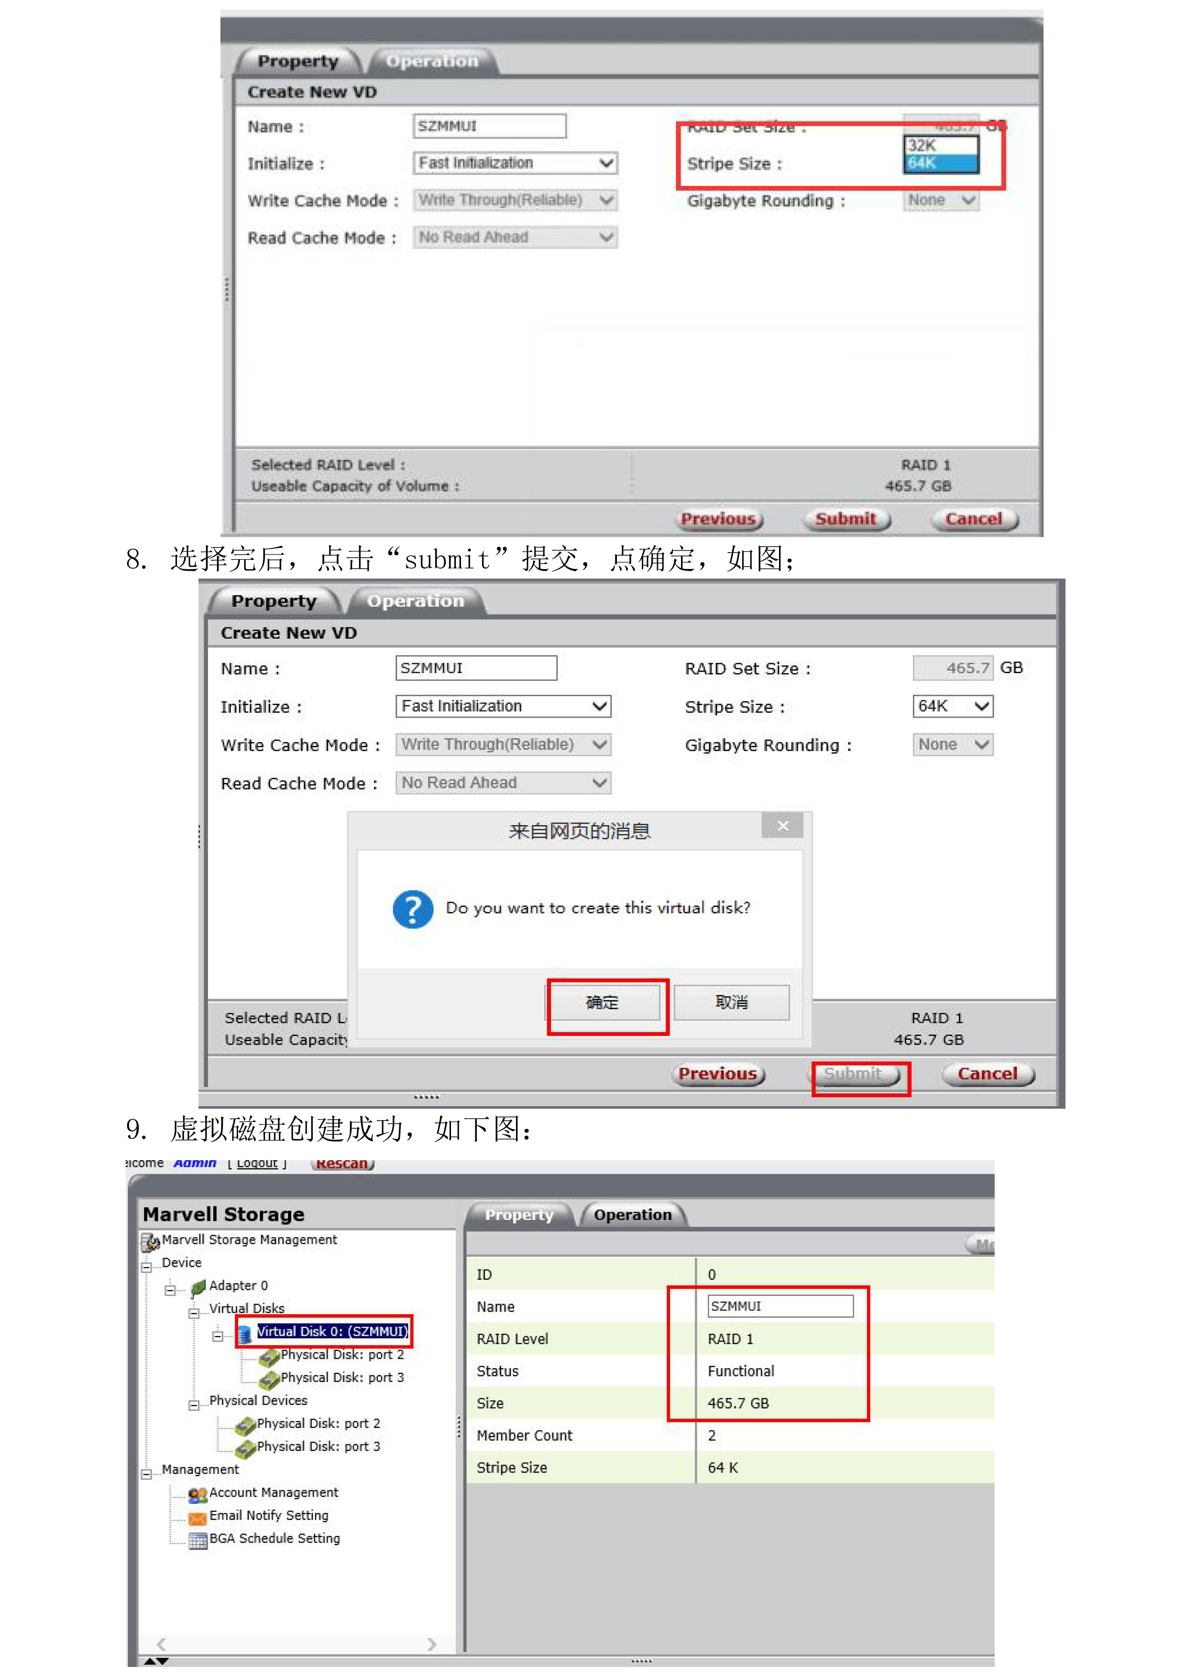The height and width of the screenshot is (1677, 1186).
Task: Click the Stripe Size 64 K value
Action: 723,1468
